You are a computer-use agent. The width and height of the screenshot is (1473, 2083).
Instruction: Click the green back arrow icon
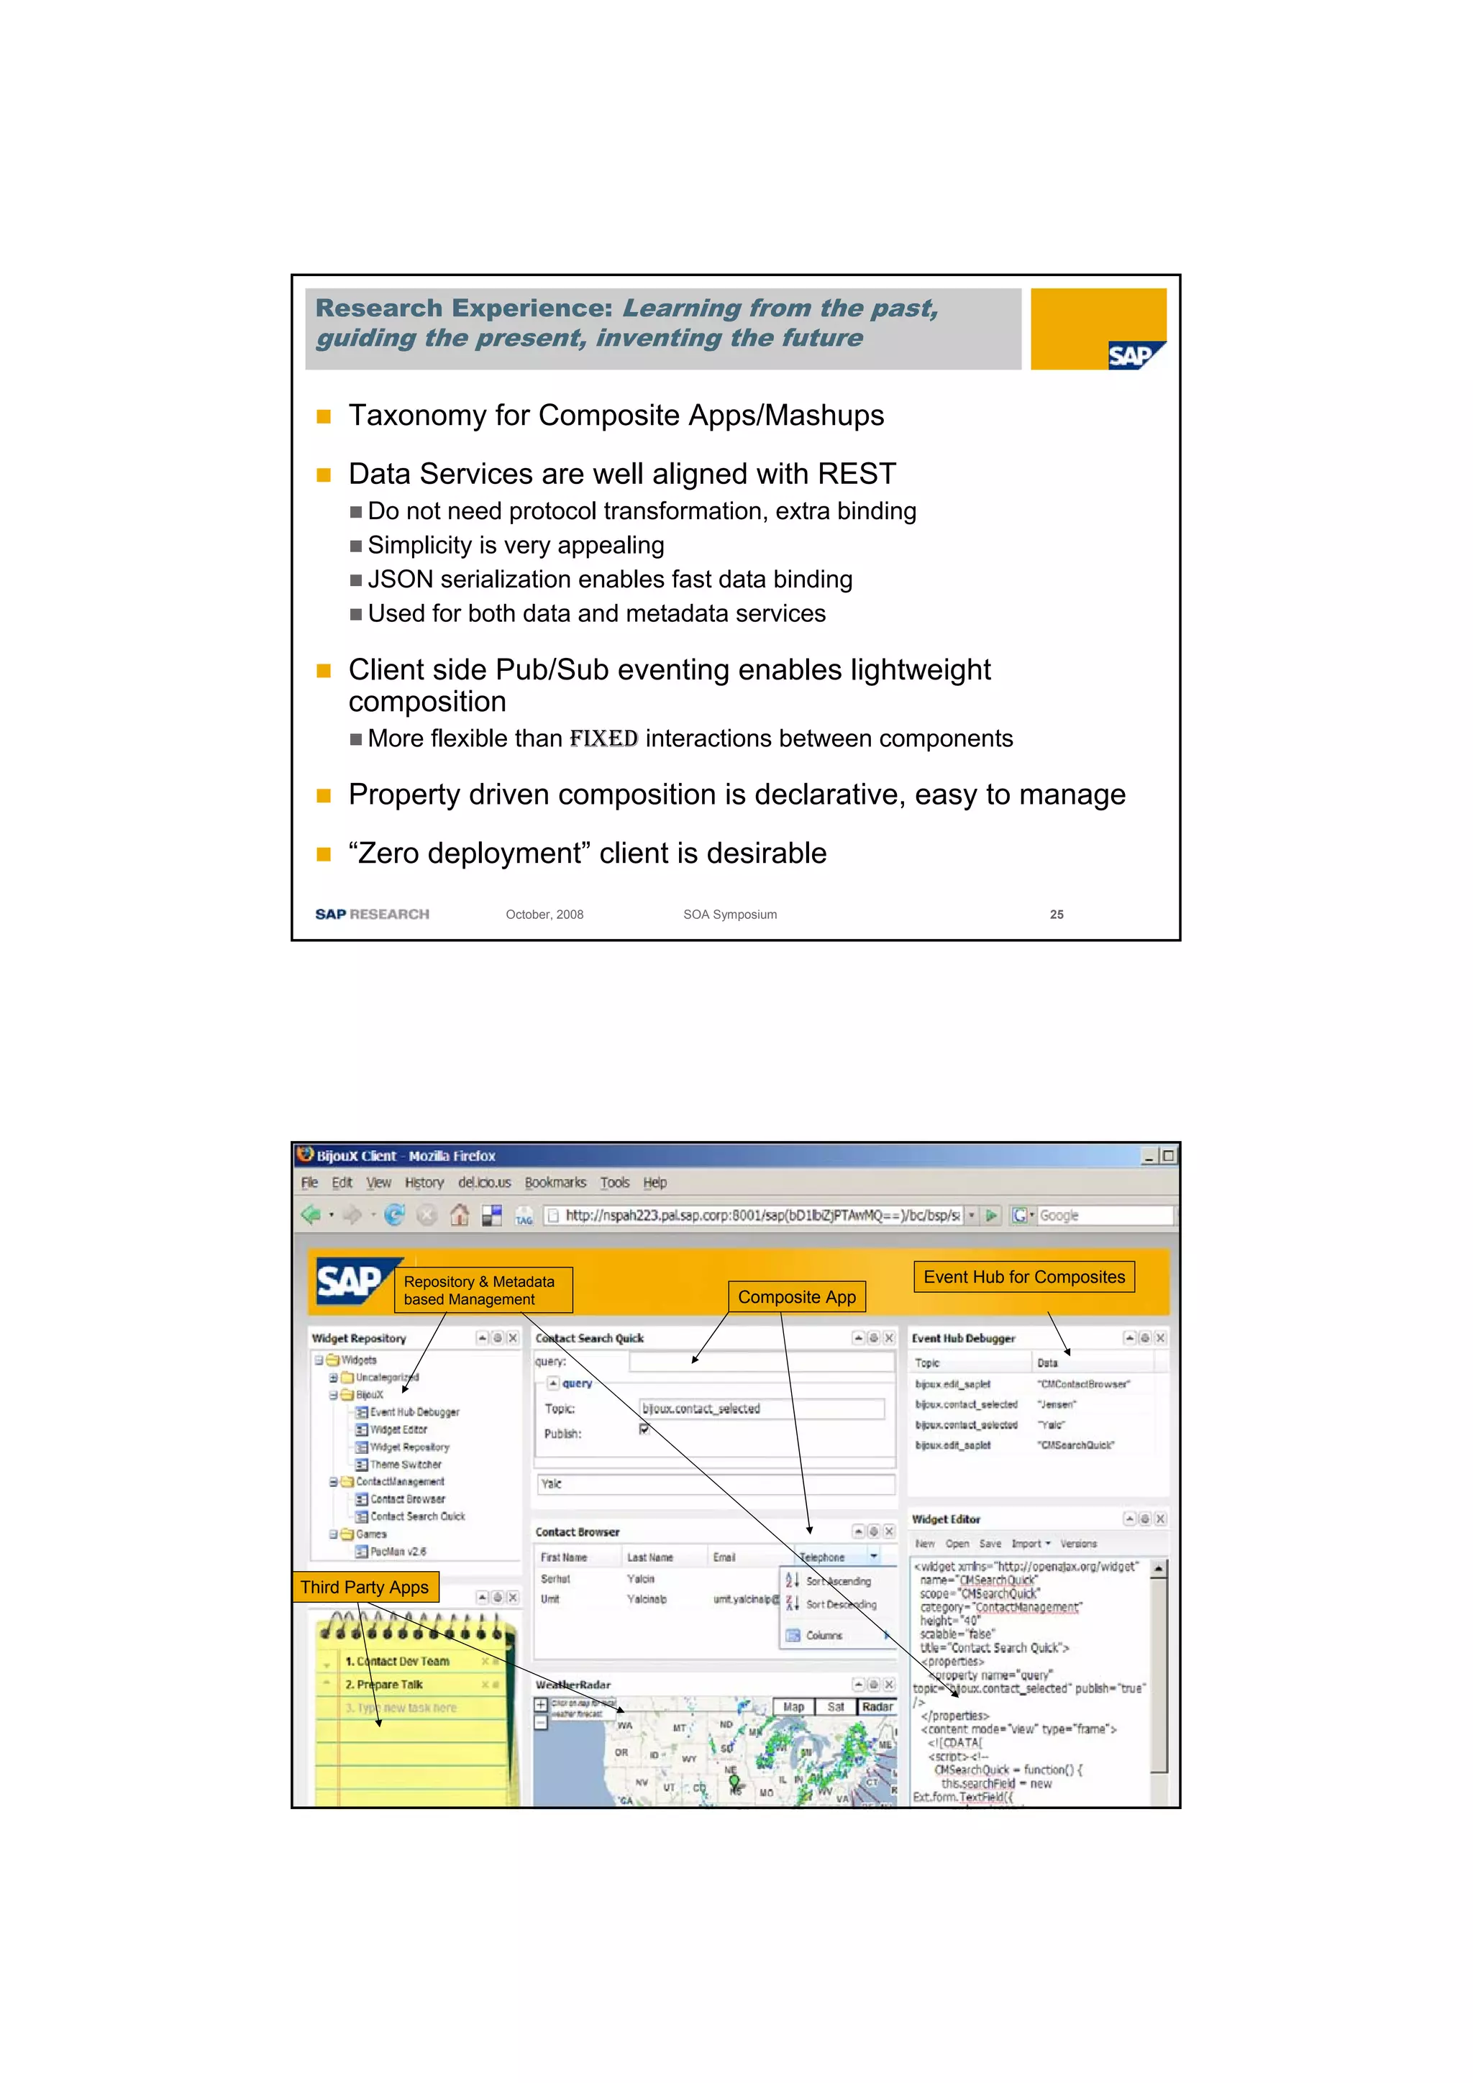click(311, 1214)
